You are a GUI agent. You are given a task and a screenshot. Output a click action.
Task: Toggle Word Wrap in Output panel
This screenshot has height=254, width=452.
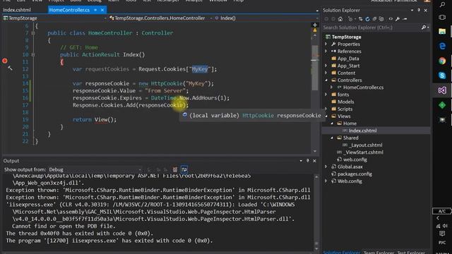(184, 169)
